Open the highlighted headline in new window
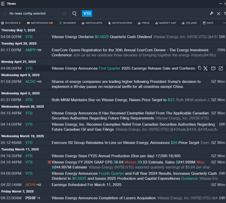 (221, 68)
